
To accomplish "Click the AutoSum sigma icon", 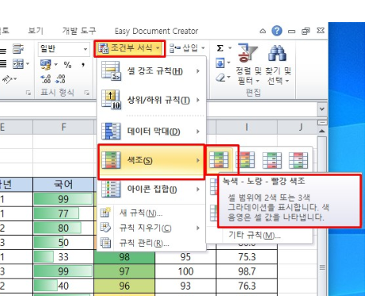I will [220, 48].
